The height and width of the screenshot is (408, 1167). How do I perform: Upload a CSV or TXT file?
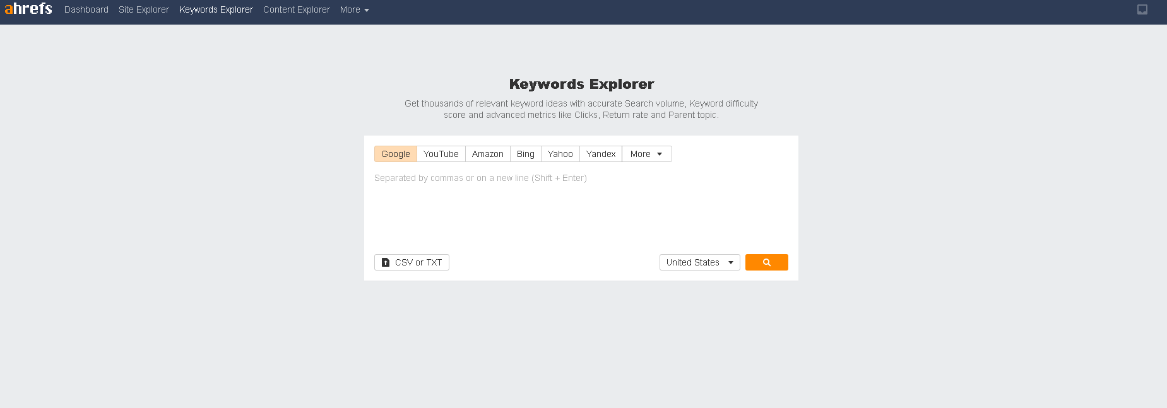(x=412, y=262)
